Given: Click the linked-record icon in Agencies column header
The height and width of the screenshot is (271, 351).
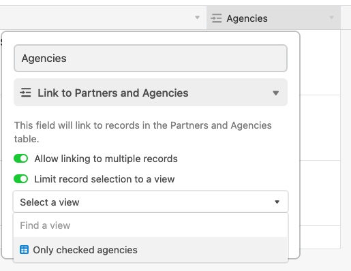Looking at the screenshot, I should pyautogui.click(x=216, y=18).
